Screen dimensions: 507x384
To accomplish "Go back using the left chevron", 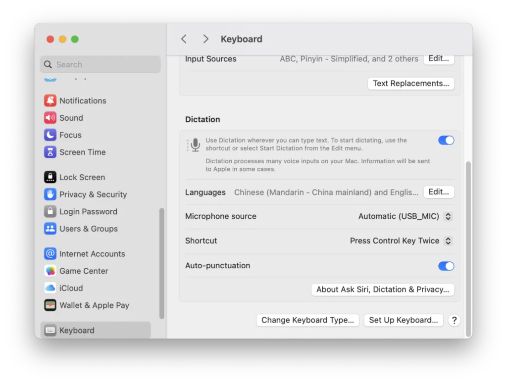I will pos(184,39).
